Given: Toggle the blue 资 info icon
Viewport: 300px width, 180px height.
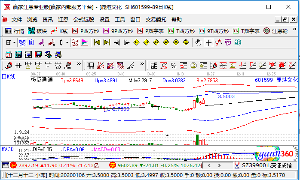Looking at the screenshot, I should (x=22, y=42).
